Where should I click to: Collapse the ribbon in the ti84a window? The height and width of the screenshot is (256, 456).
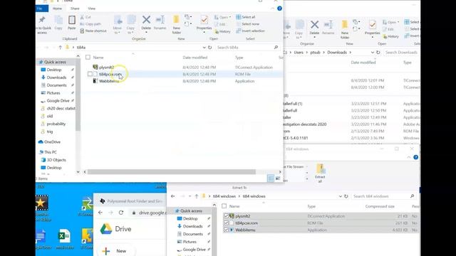(272, 9)
